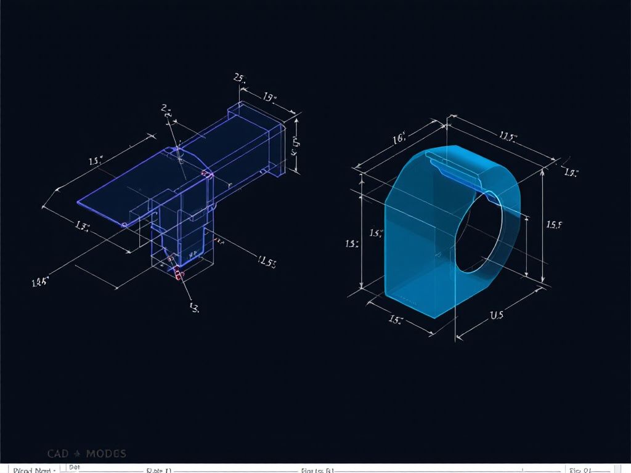Select the U5 dimension label below the cyan part

click(497, 315)
